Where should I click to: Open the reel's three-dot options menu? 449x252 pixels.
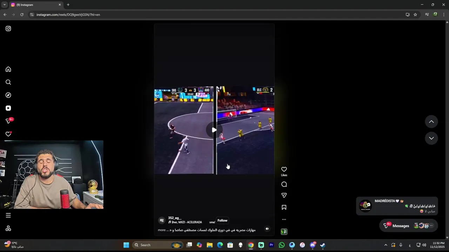[x=284, y=219]
